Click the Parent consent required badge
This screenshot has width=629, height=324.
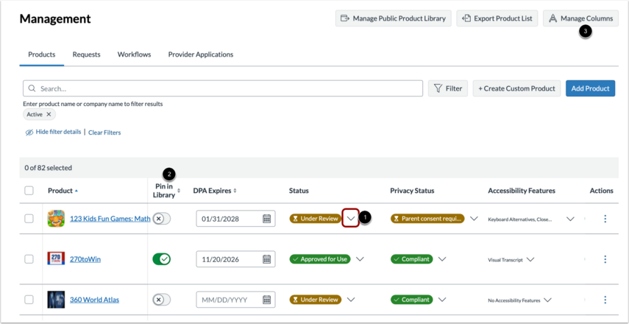pos(427,219)
